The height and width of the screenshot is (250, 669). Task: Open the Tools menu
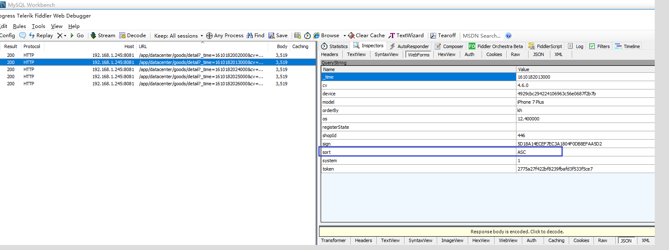point(39,26)
